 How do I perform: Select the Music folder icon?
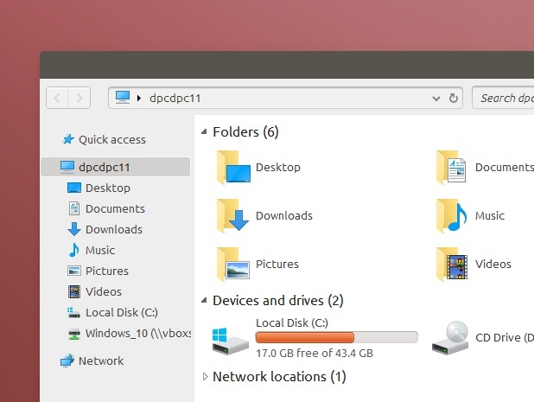click(x=452, y=215)
